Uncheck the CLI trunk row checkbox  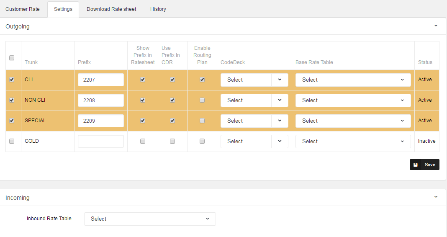point(12,80)
